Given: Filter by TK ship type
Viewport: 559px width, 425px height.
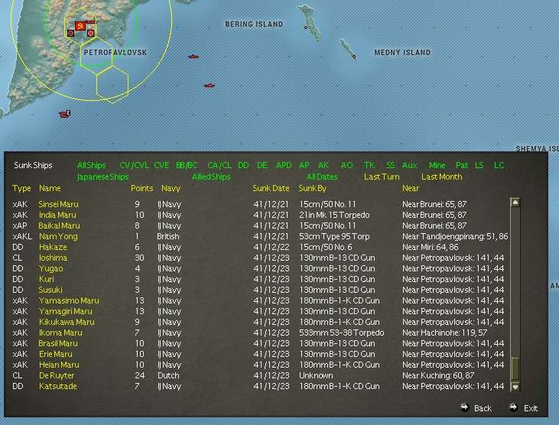Looking at the screenshot, I should (x=369, y=165).
